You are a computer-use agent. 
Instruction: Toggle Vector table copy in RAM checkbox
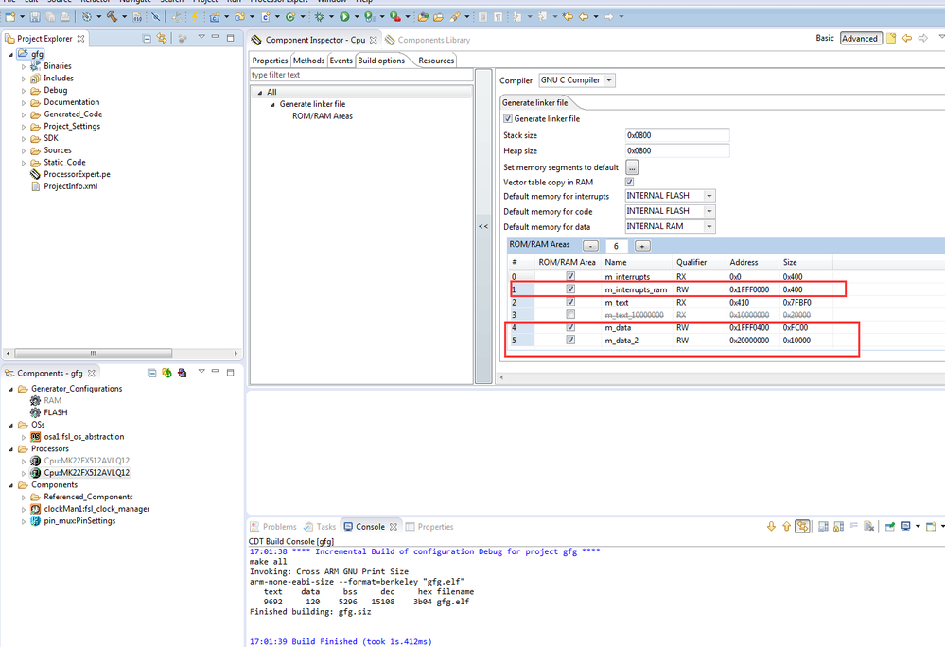[629, 182]
